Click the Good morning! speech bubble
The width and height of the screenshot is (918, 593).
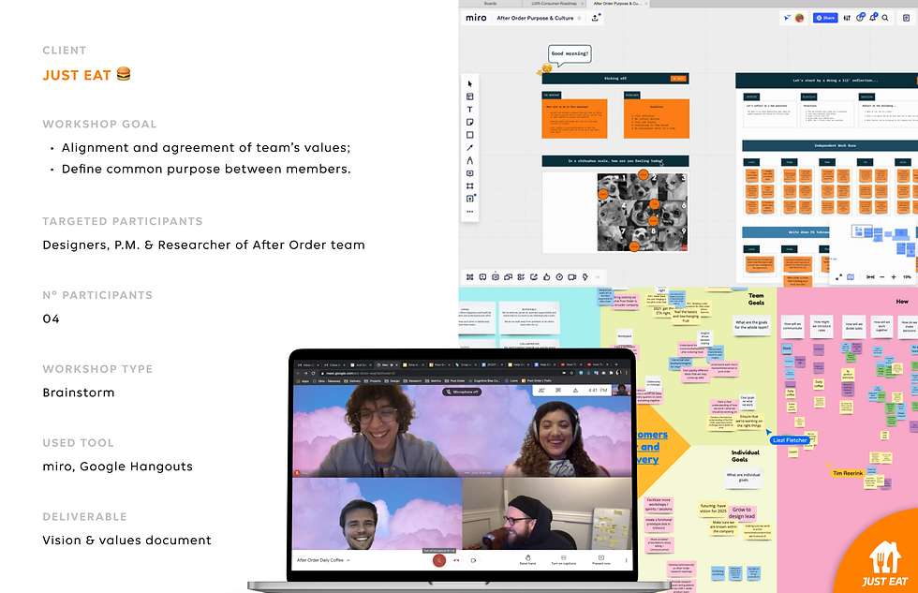pyautogui.click(x=570, y=53)
